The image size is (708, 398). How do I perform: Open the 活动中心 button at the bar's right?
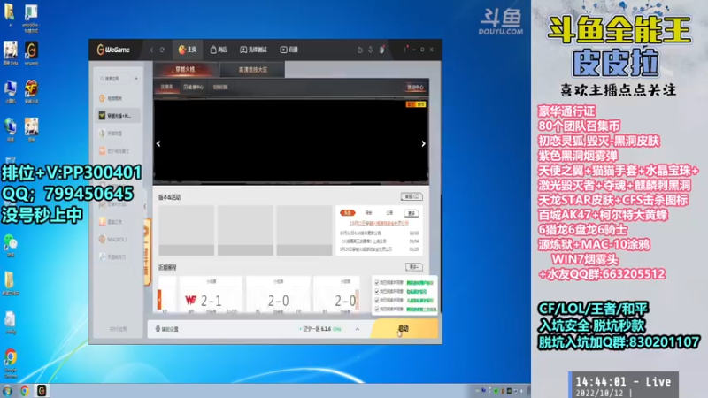tap(415, 87)
